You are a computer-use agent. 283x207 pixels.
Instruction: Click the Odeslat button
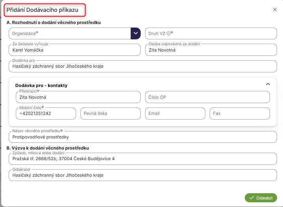(x=261, y=198)
